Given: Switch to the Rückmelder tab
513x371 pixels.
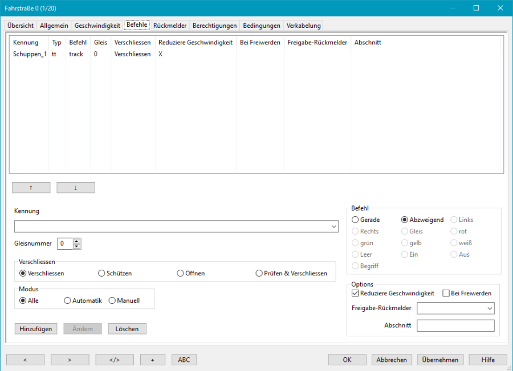Looking at the screenshot, I should (170, 26).
